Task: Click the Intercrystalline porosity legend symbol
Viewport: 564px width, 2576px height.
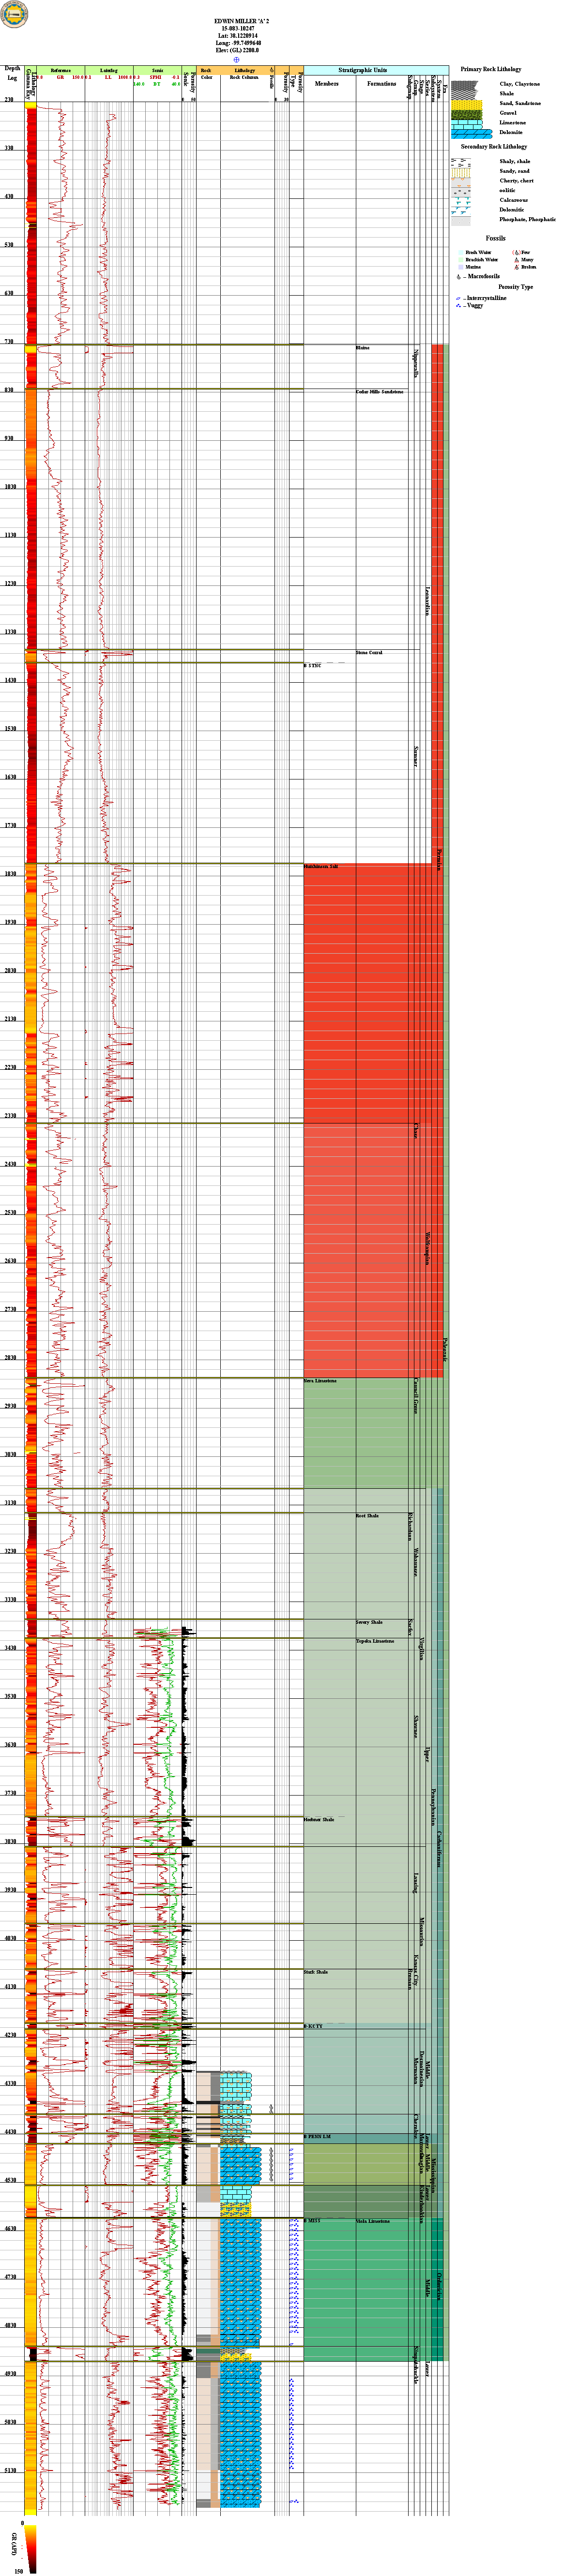Action: (x=458, y=298)
